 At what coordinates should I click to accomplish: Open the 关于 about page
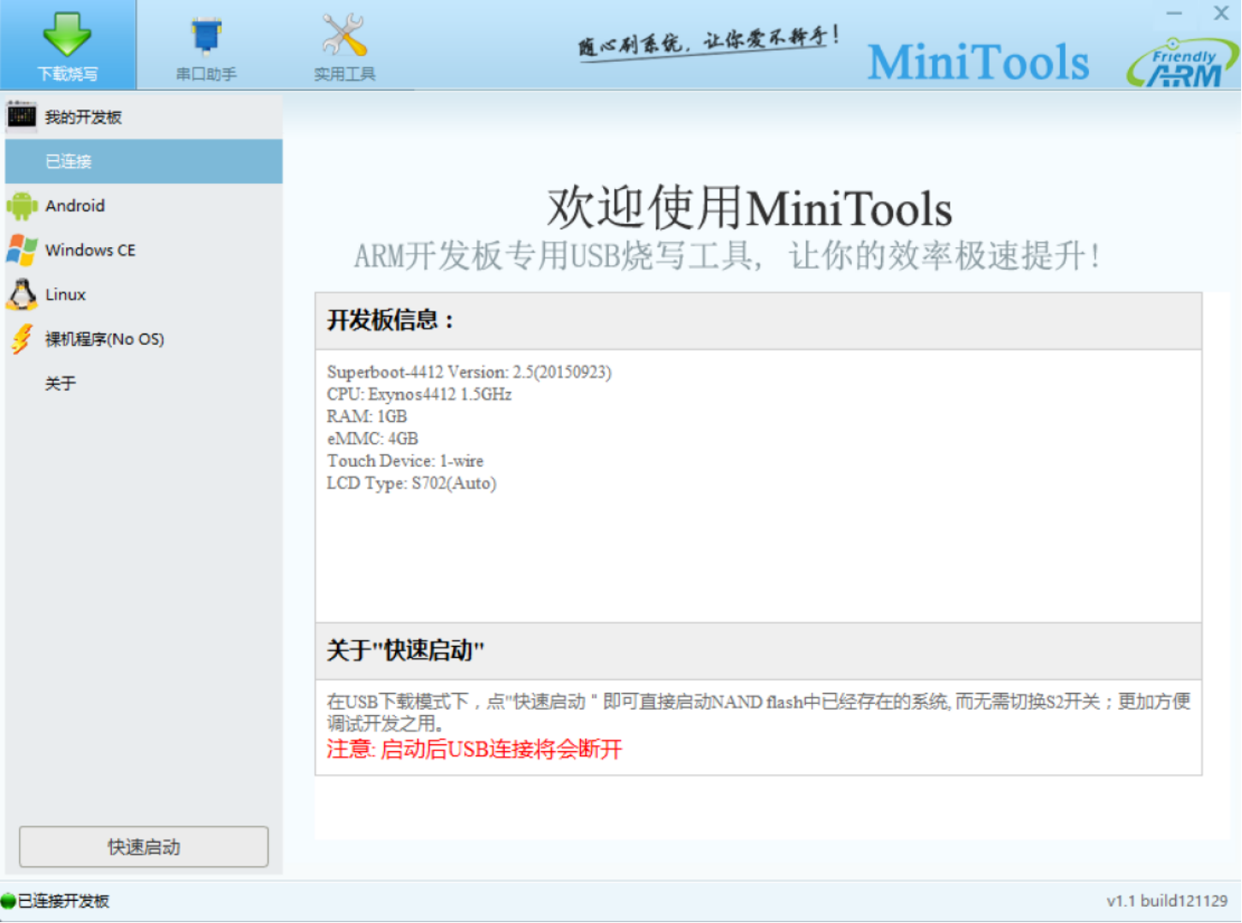(x=144, y=384)
